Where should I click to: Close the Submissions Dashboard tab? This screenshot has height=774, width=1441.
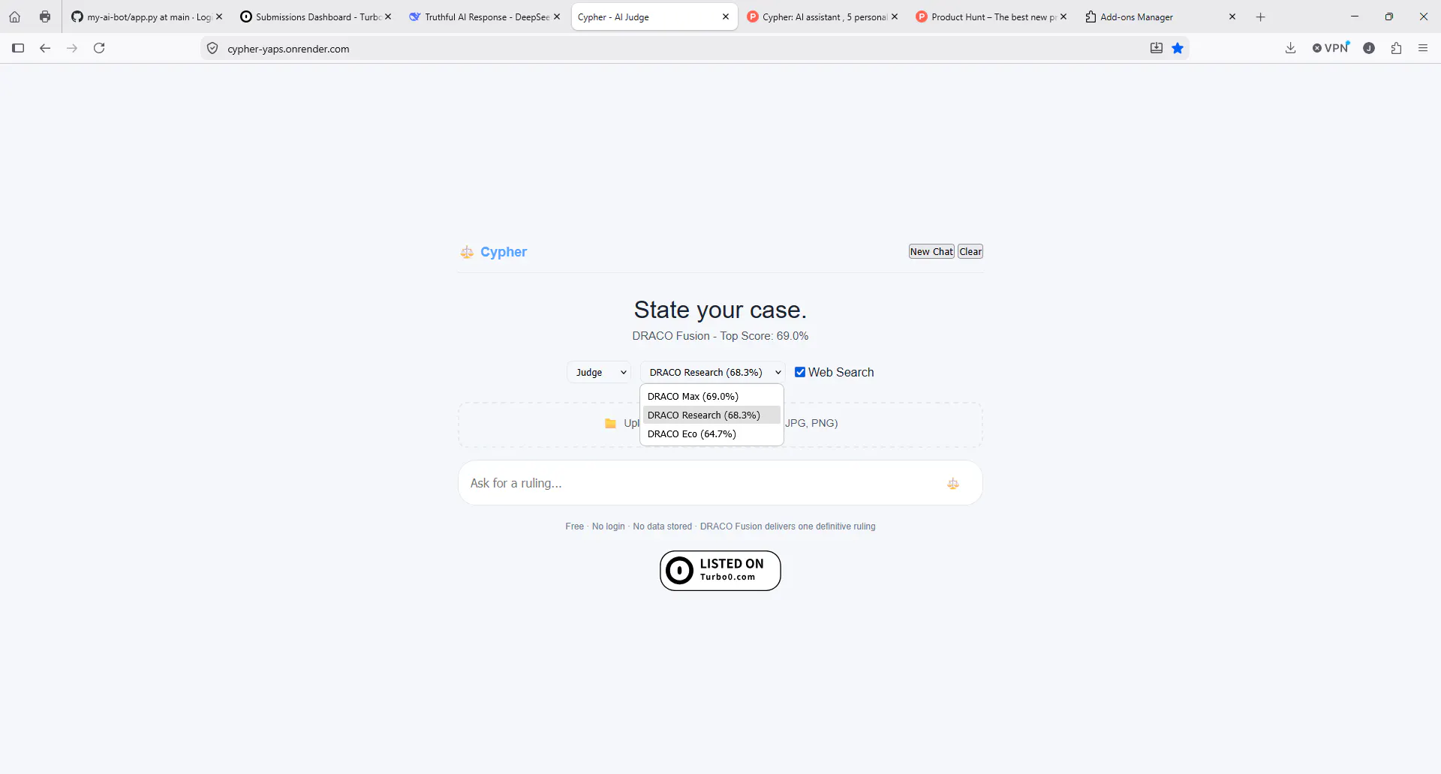(388, 16)
